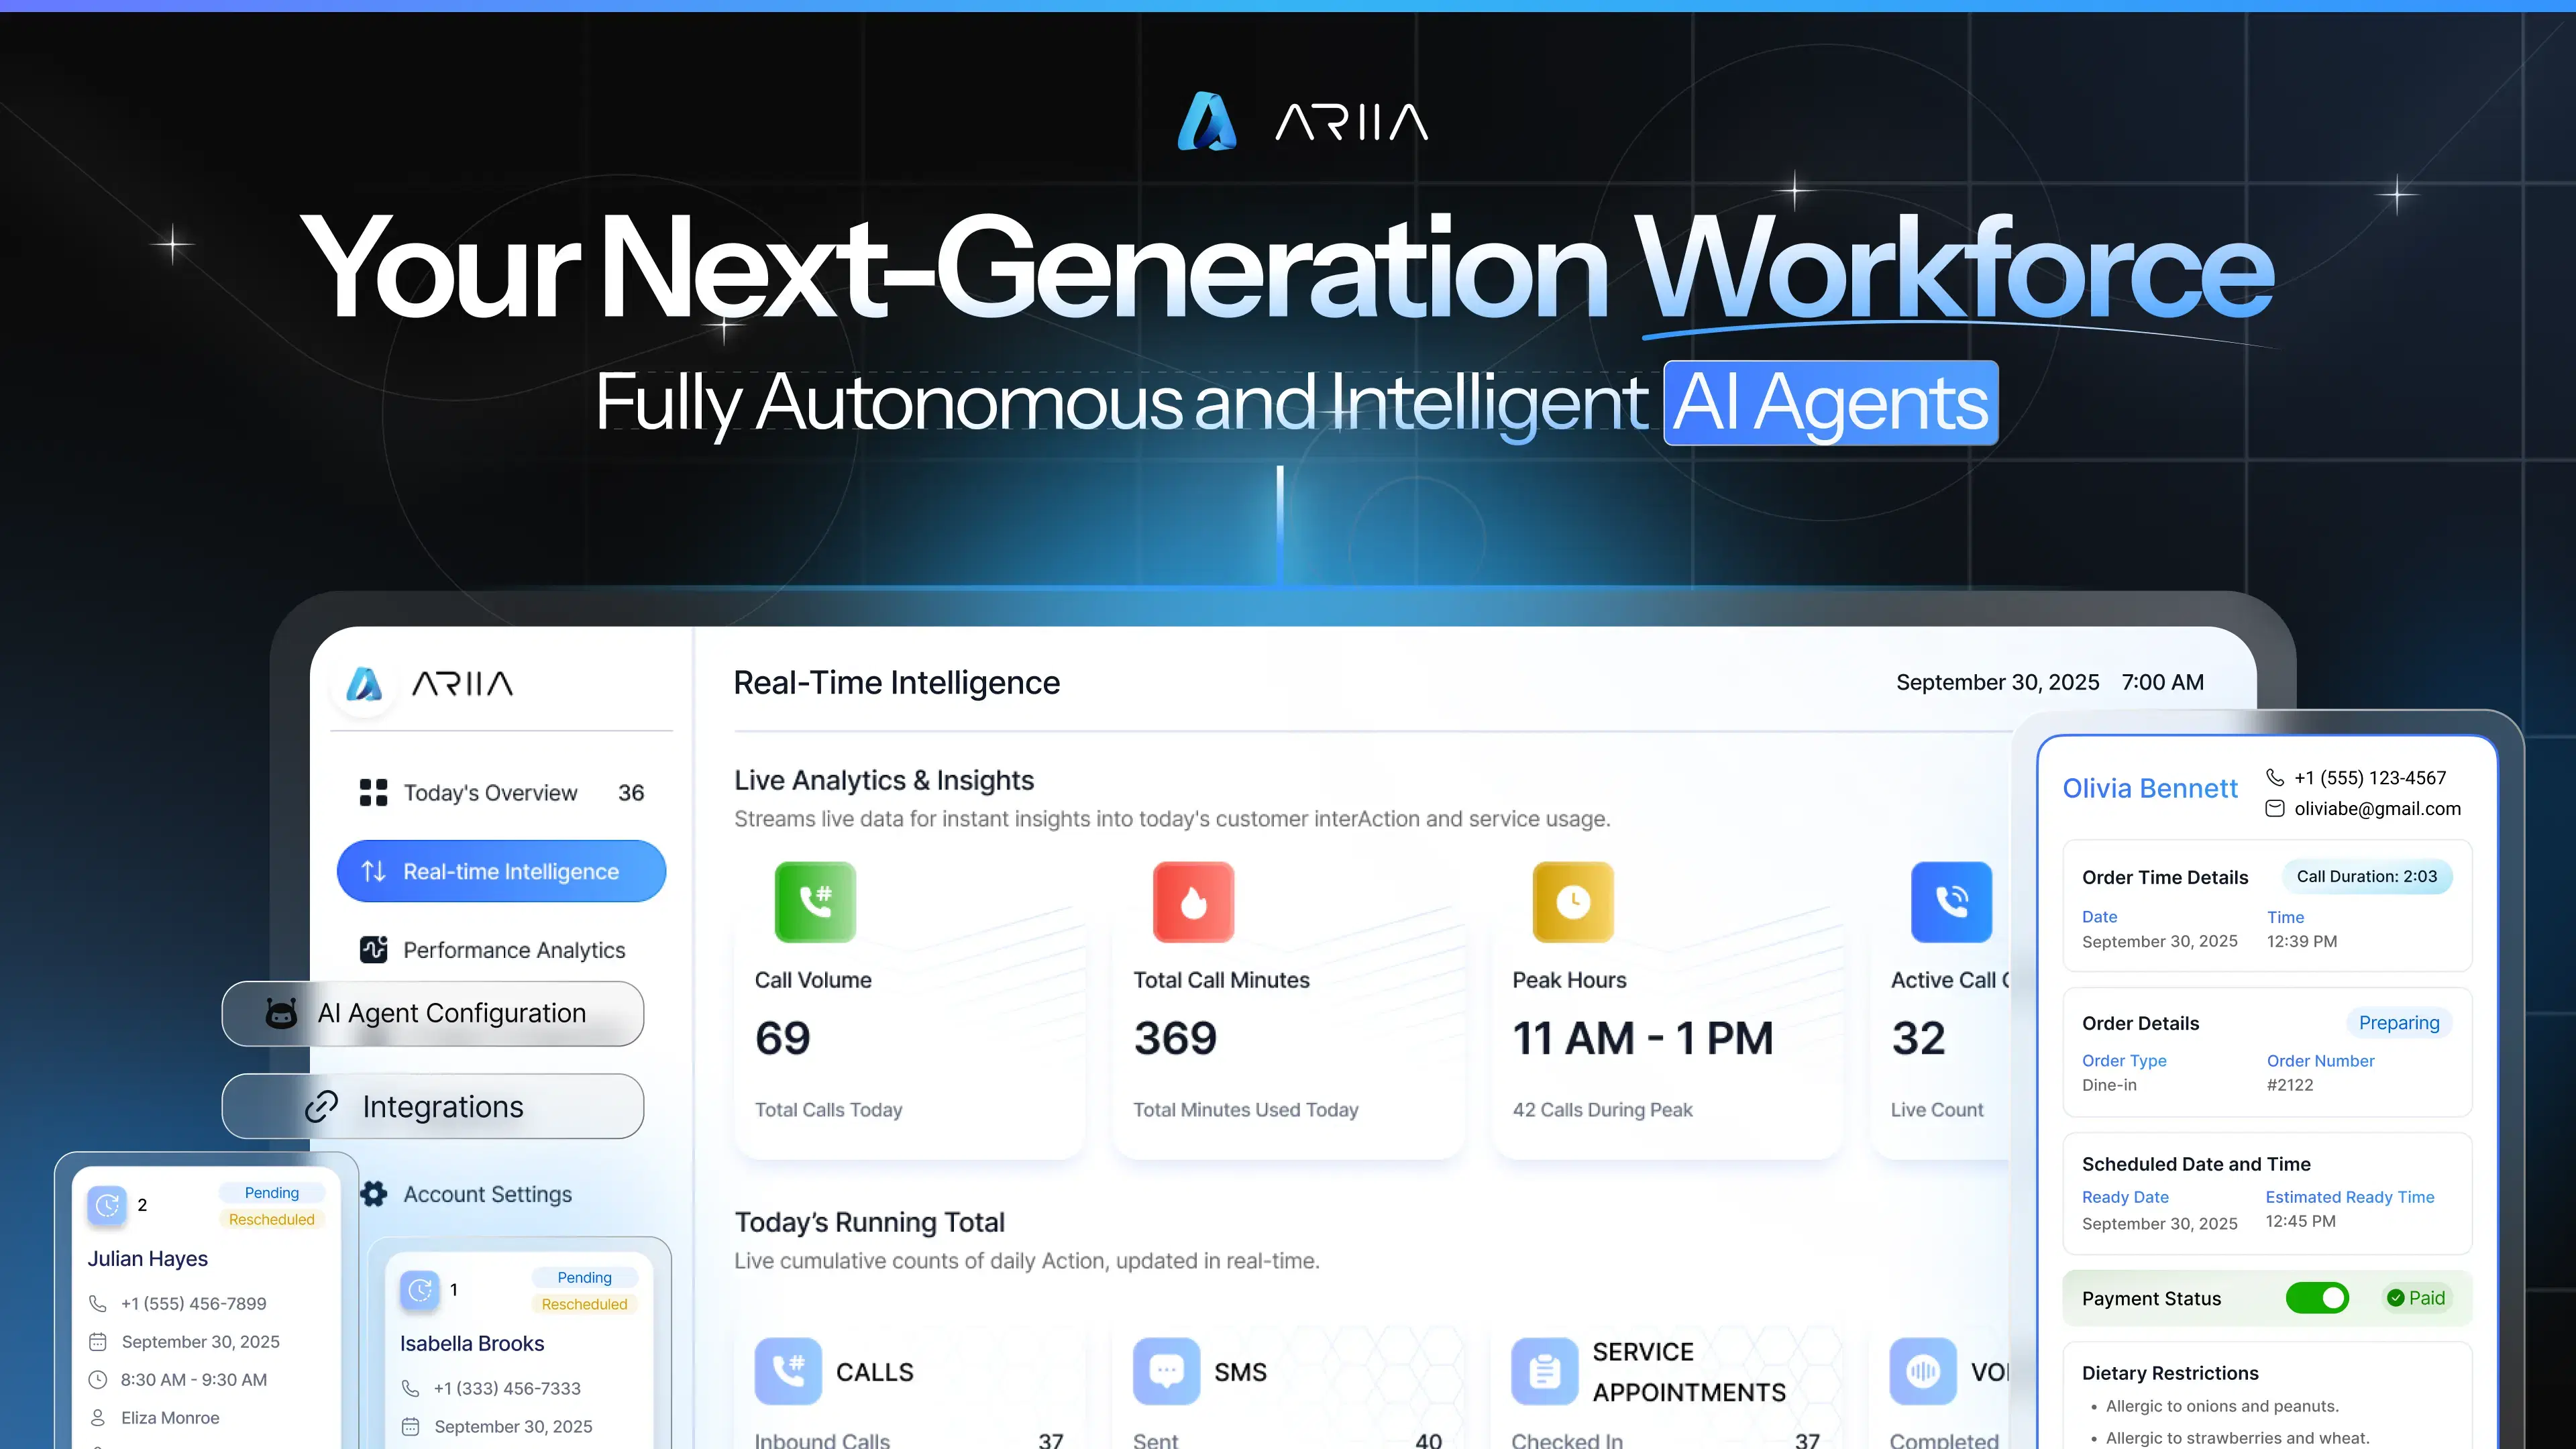Click the Rescheduled badge on Isabella Brooks card
Viewport: 2576px width, 1449px height.
585,1305
